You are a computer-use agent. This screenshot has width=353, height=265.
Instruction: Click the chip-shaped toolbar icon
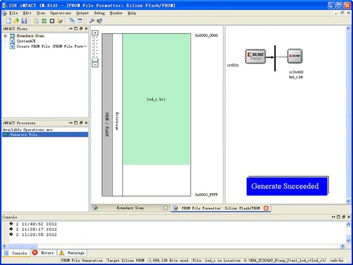pyautogui.click(x=52, y=20)
